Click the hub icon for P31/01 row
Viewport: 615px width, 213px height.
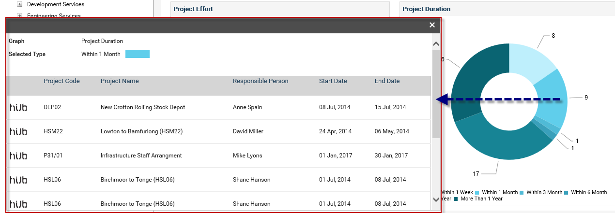click(18, 156)
